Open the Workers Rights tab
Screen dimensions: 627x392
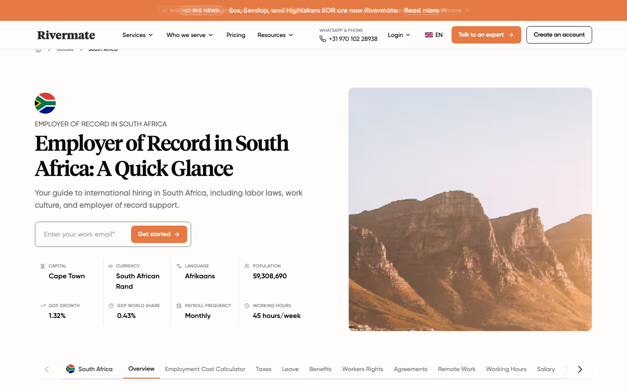[363, 369]
